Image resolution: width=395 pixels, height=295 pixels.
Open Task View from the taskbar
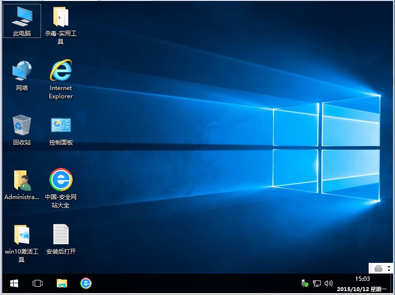pyautogui.click(x=38, y=283)
